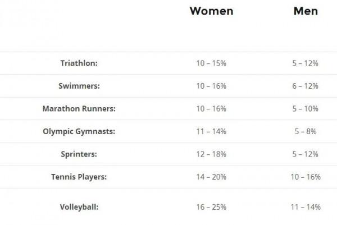Select the men's Tennis Players value 10 – 16%
The height and width of the screenshot is (225, 337).
point(305,177)
